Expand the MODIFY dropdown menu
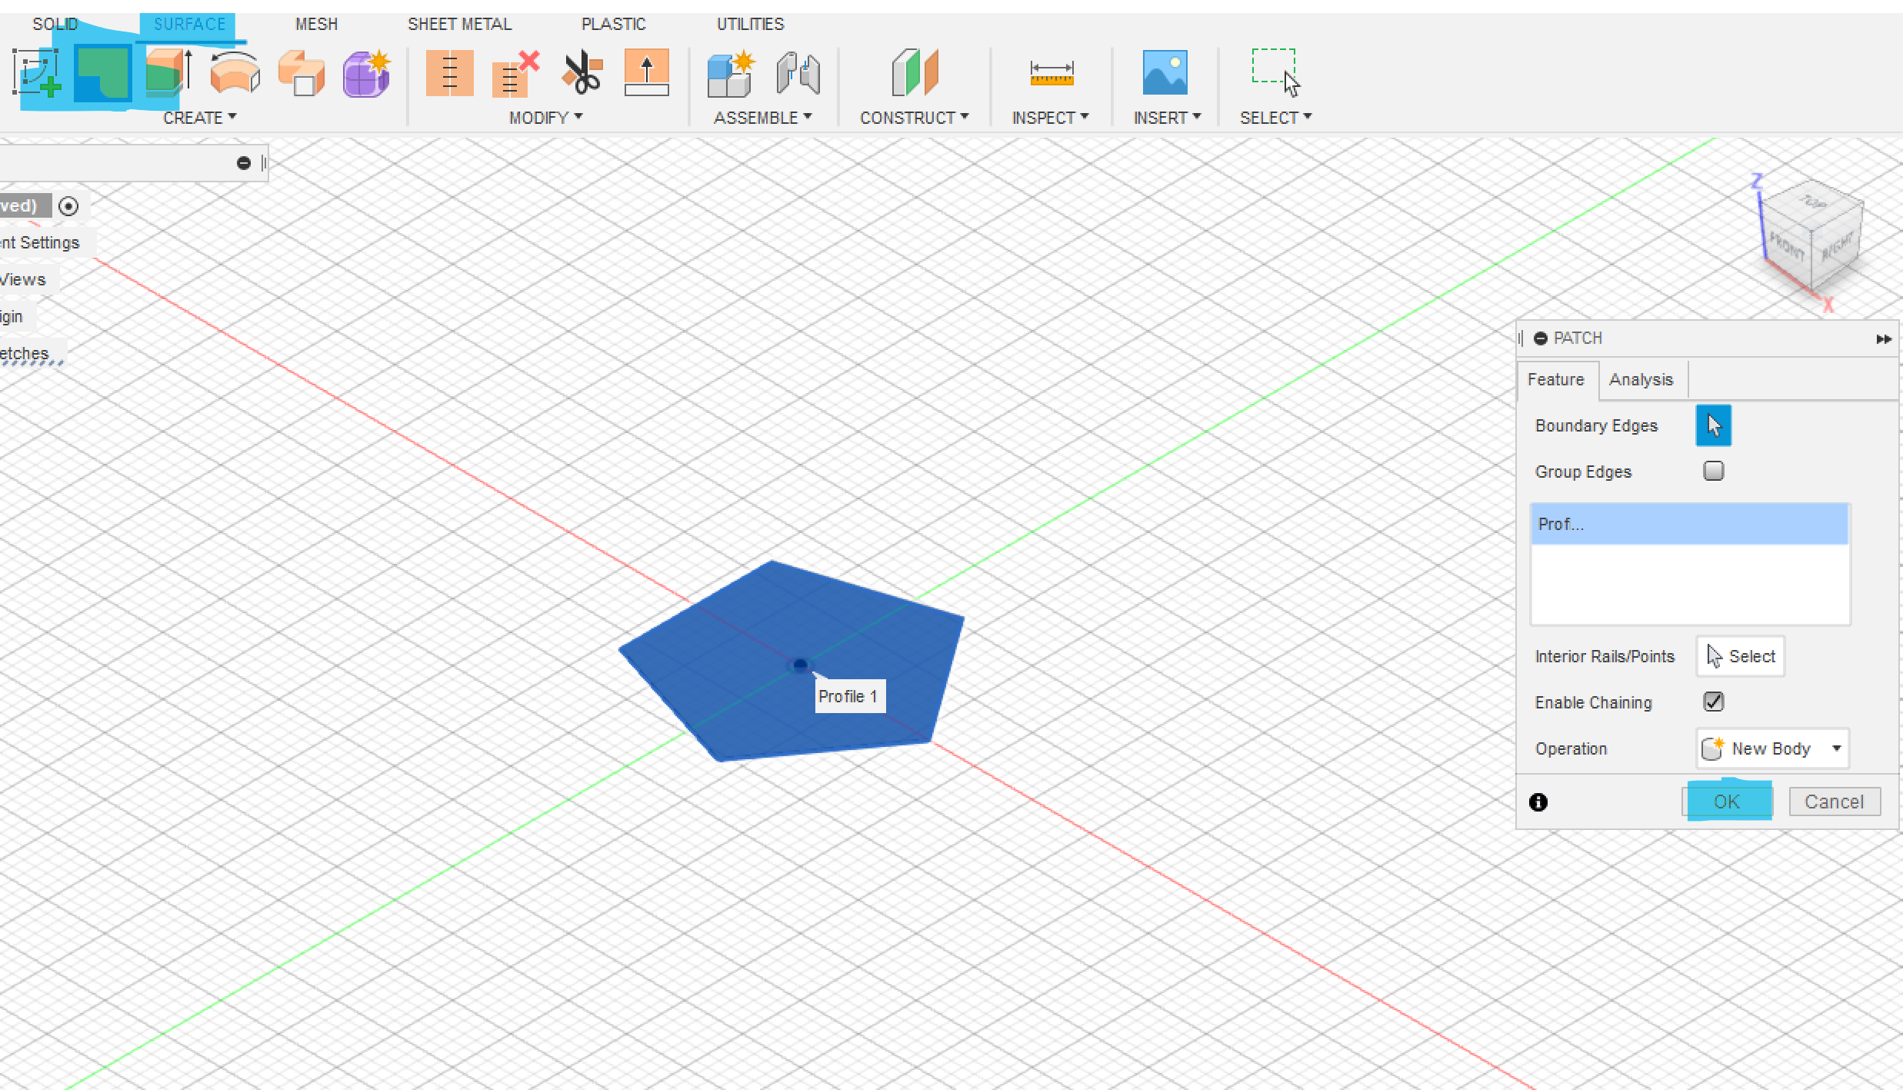The height and width of the screenshot is (1090, 1903). [545, 118]
